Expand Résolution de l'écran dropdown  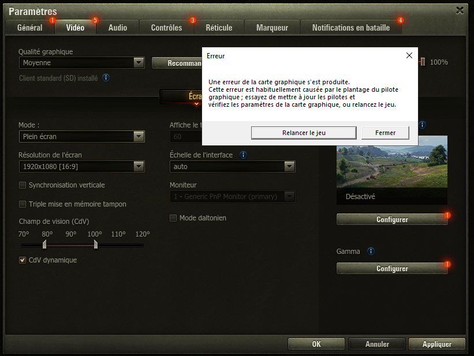[81, 166]
